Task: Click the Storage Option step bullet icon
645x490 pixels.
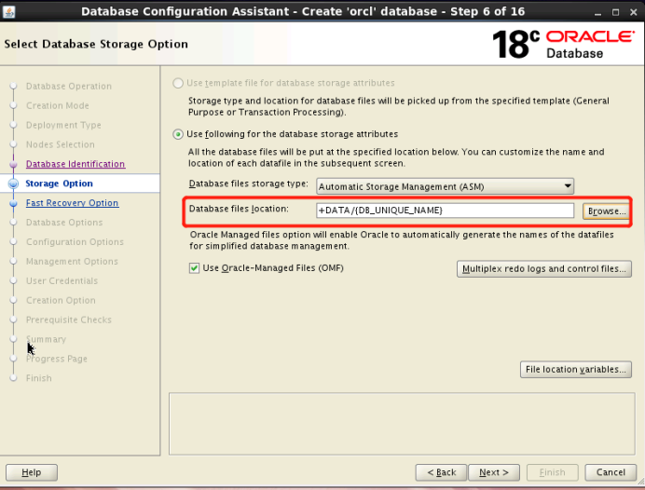Action: pos(13,184)
